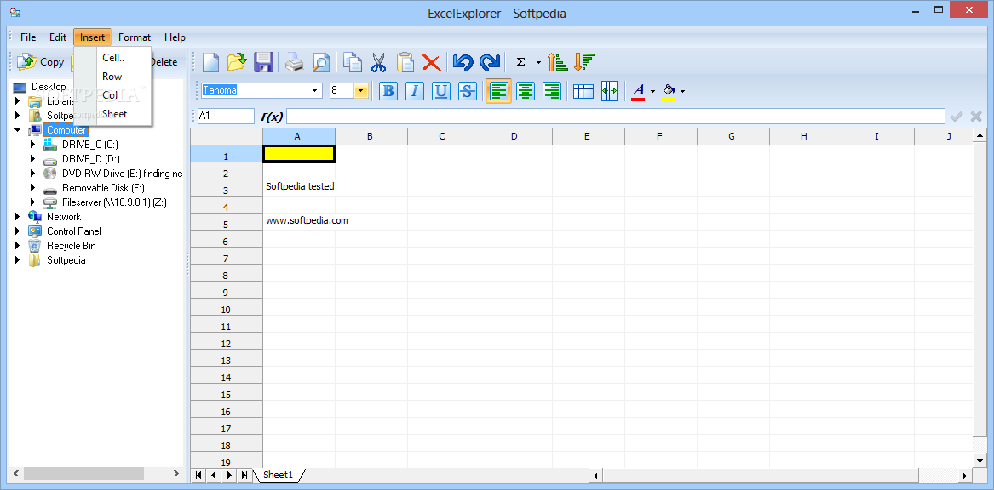Click the spreadsheet scroll down arrow

coord(980,460)
